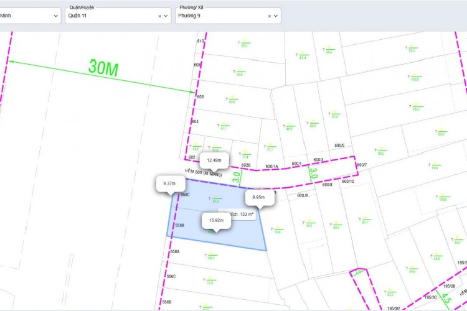Select the 9.37m edge length label
Image resolution: width=467 pixels, height=311 pixels.
(169, 183)
